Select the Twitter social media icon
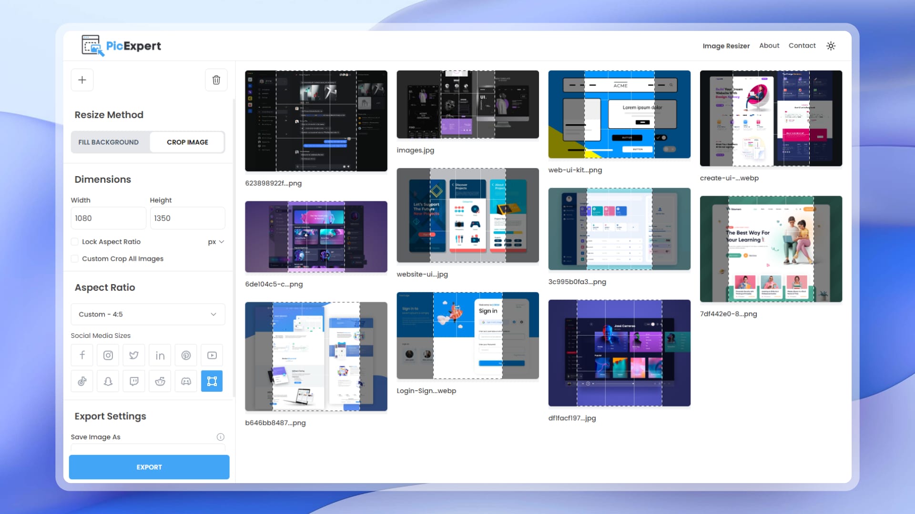The width and height of the screenshot is (915, 514). pyautogui.click(x=133, y=355)
